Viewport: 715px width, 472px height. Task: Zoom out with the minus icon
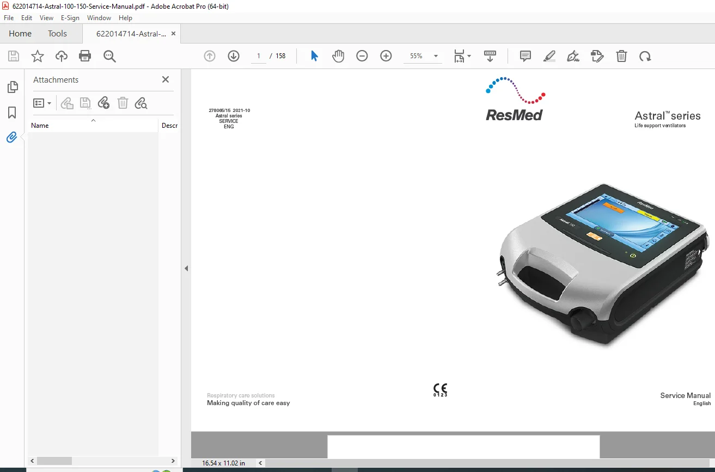coord(362,56)
